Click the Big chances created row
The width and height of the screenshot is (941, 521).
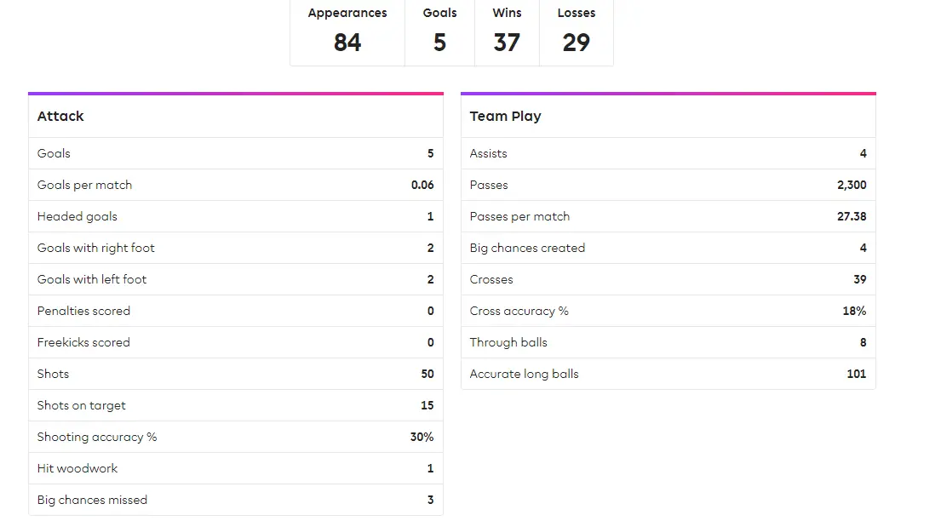click(x=668, y=248)
